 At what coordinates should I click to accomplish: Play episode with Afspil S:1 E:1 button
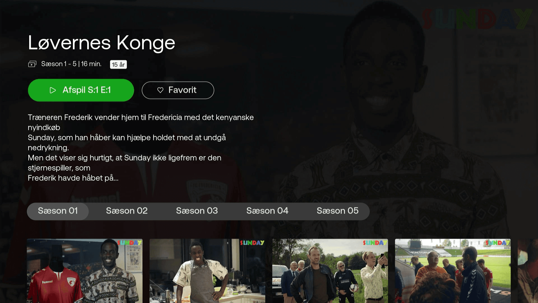click(81, 90)
